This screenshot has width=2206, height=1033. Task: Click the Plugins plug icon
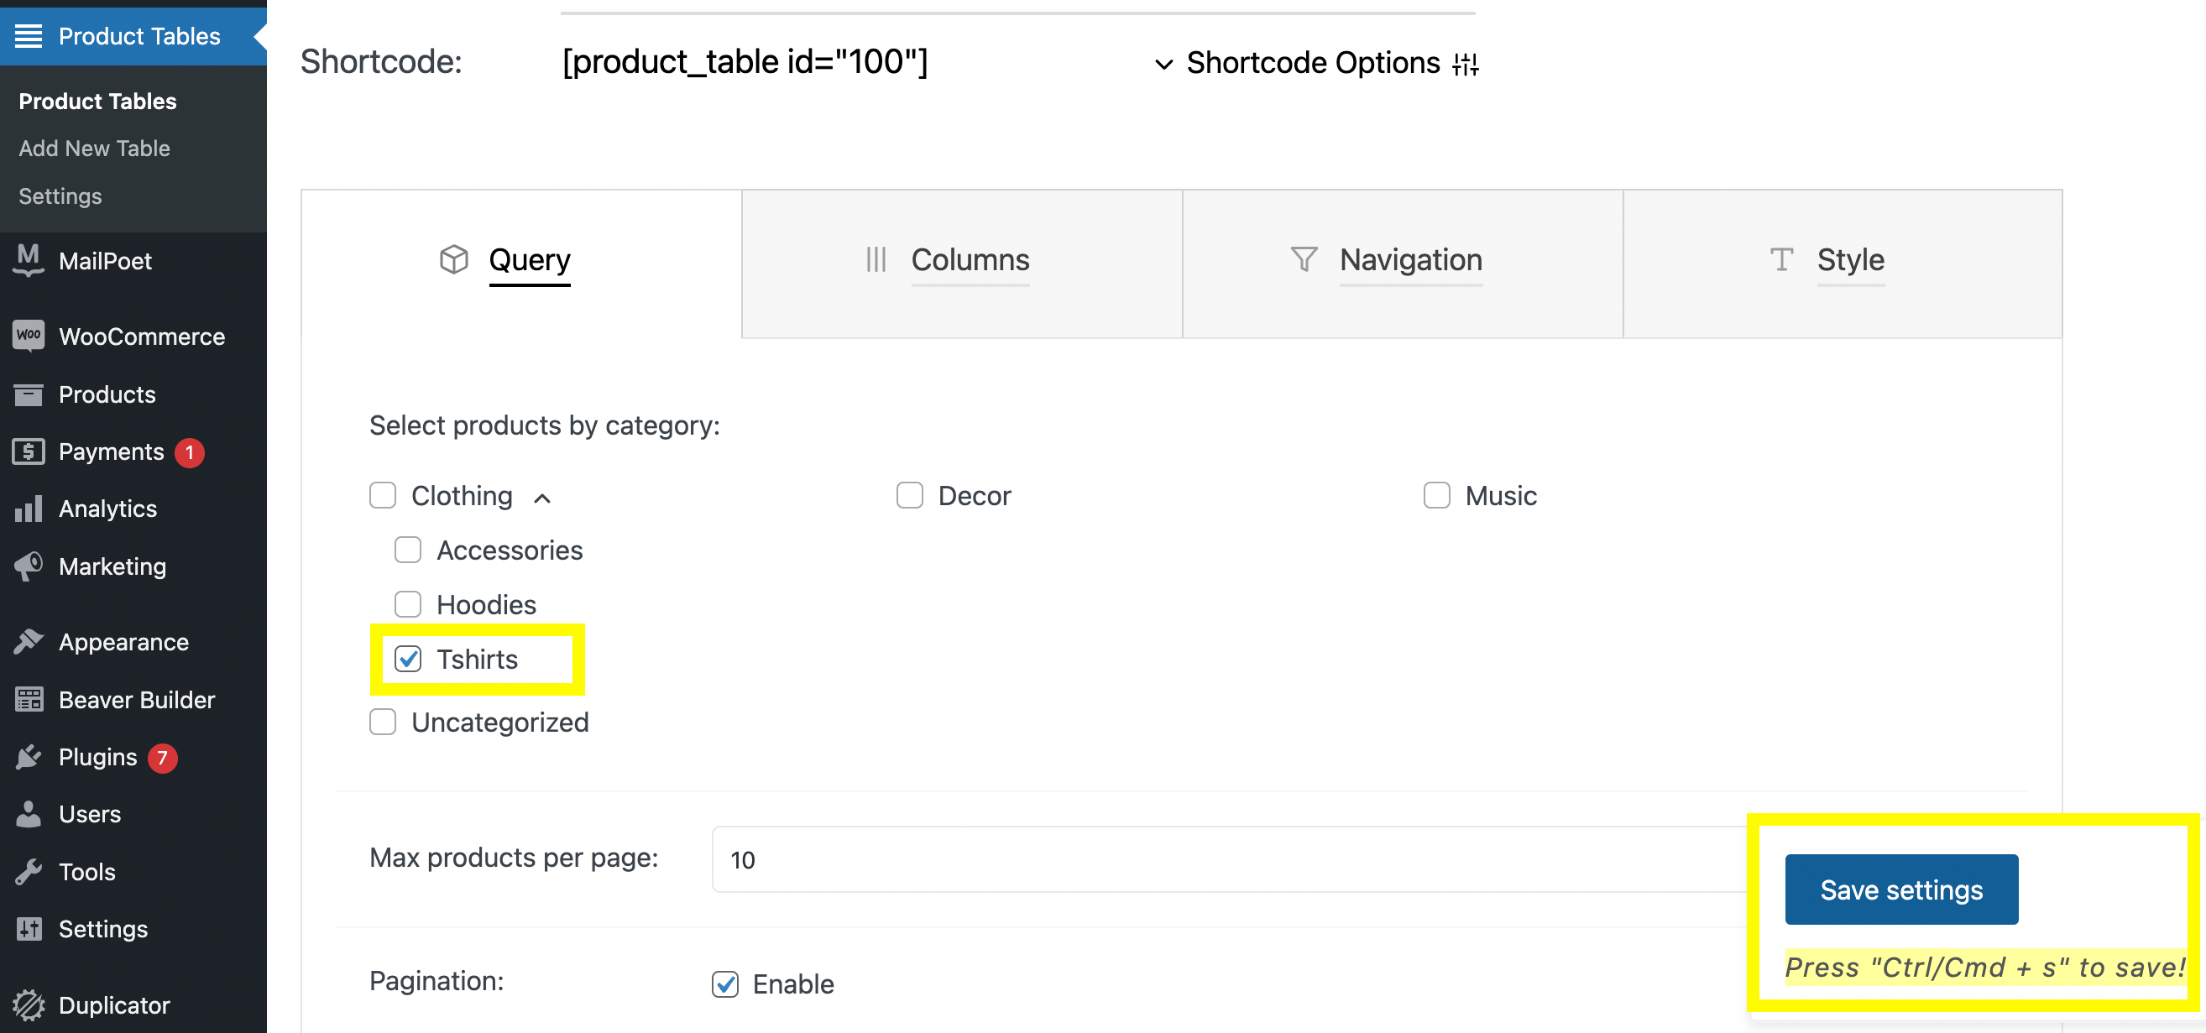tap(29, 757)
